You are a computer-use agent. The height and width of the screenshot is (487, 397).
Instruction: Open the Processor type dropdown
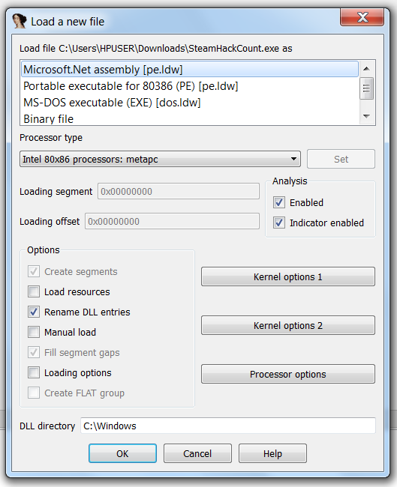click(x=161, y=159)
